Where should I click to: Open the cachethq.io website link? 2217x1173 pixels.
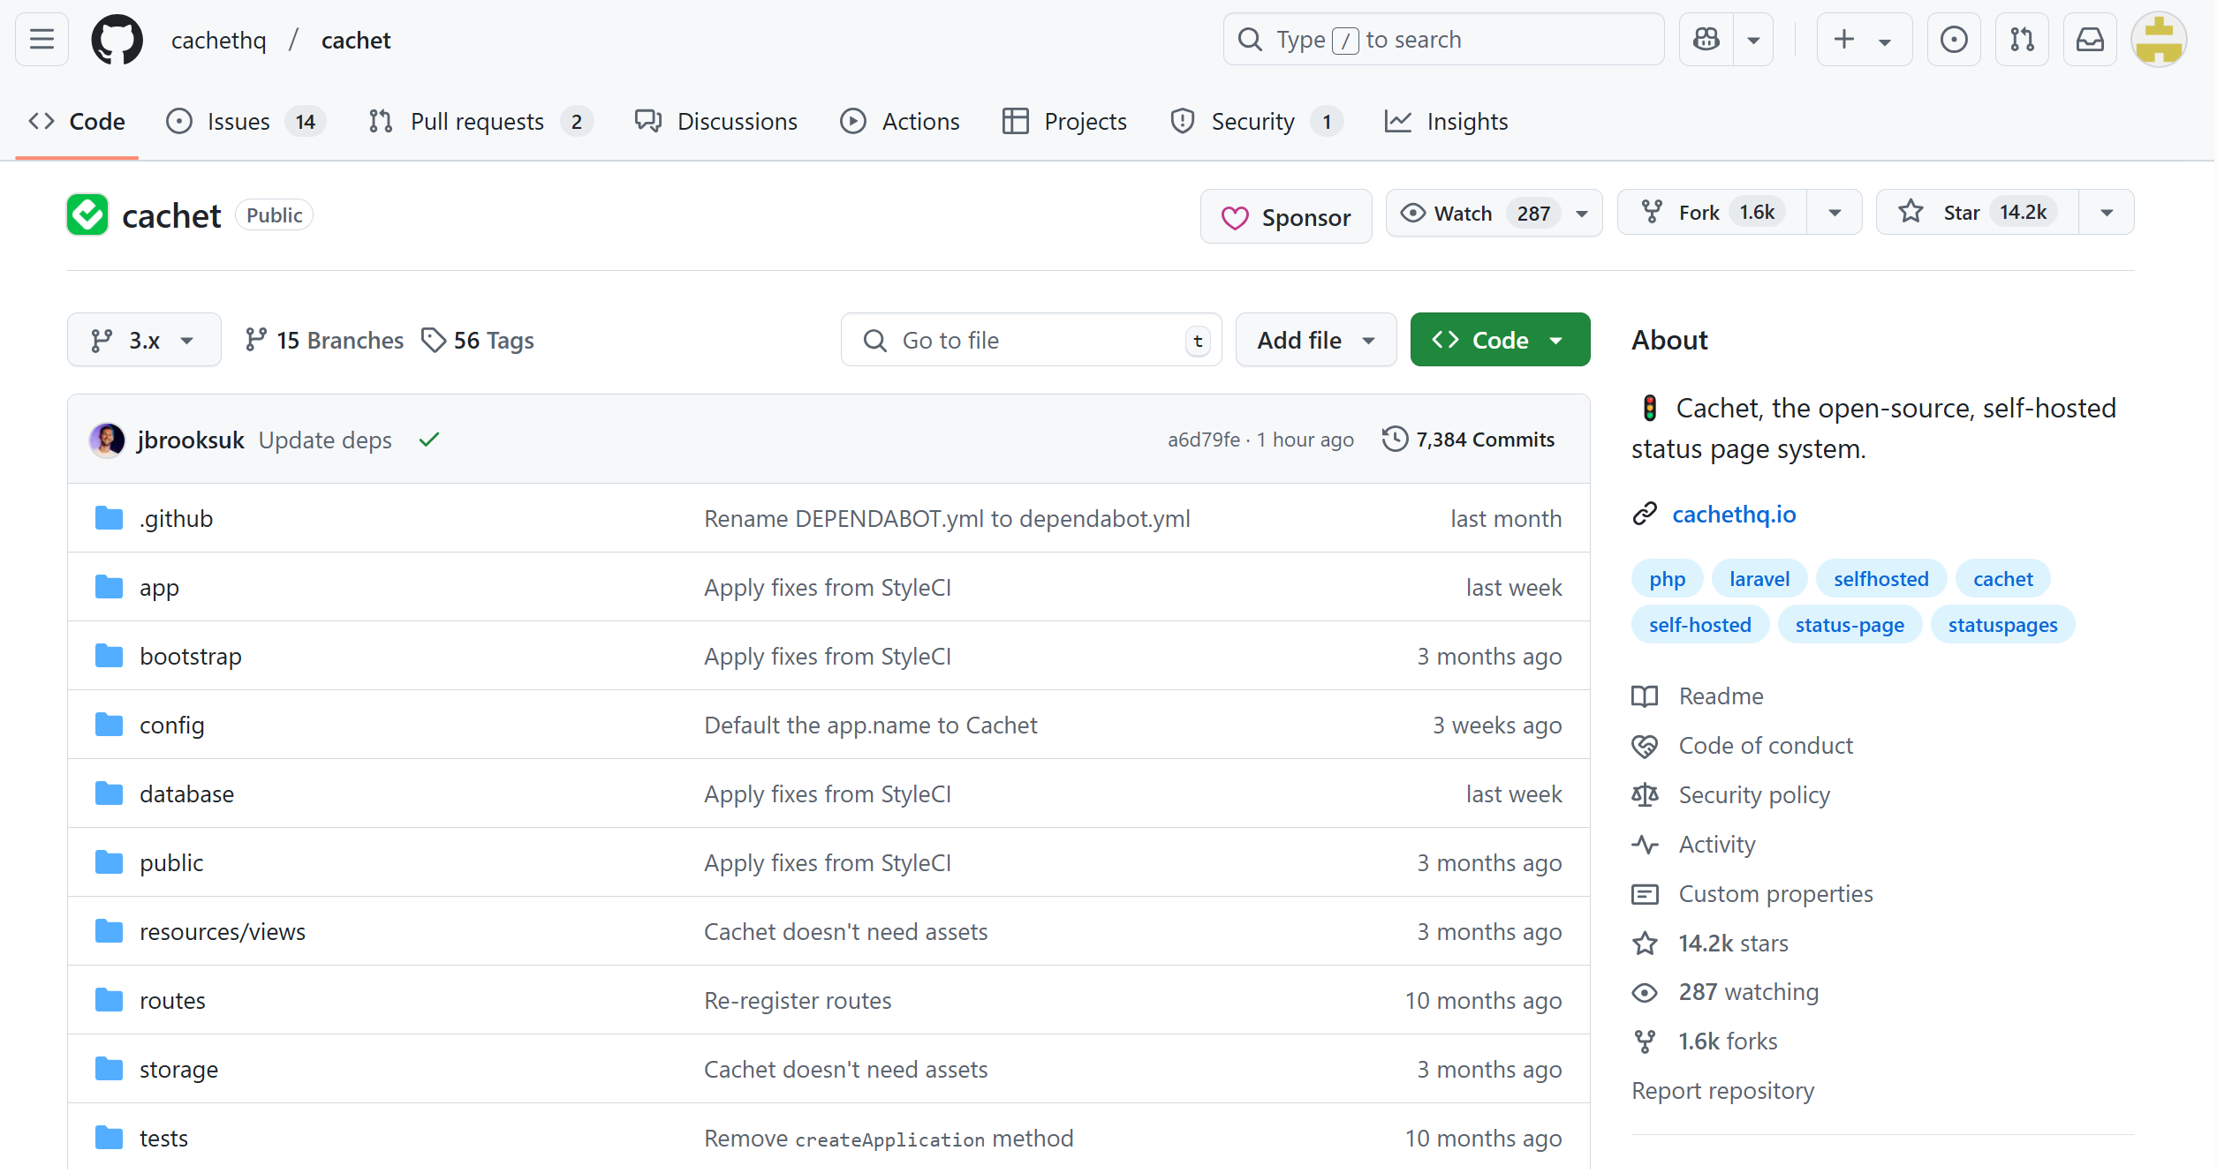tap(1734, 515)
